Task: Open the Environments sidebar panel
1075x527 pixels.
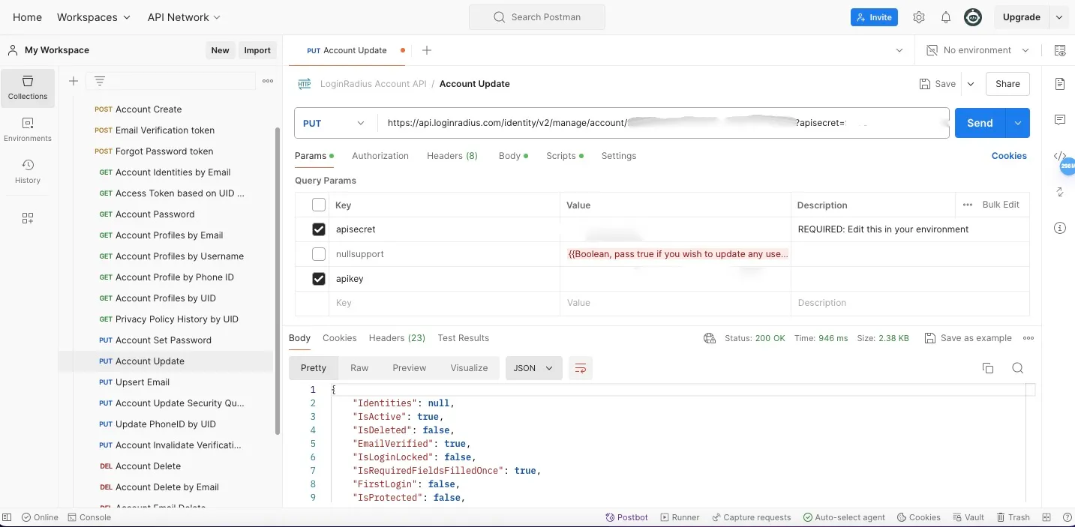Action: pos(28,130)
